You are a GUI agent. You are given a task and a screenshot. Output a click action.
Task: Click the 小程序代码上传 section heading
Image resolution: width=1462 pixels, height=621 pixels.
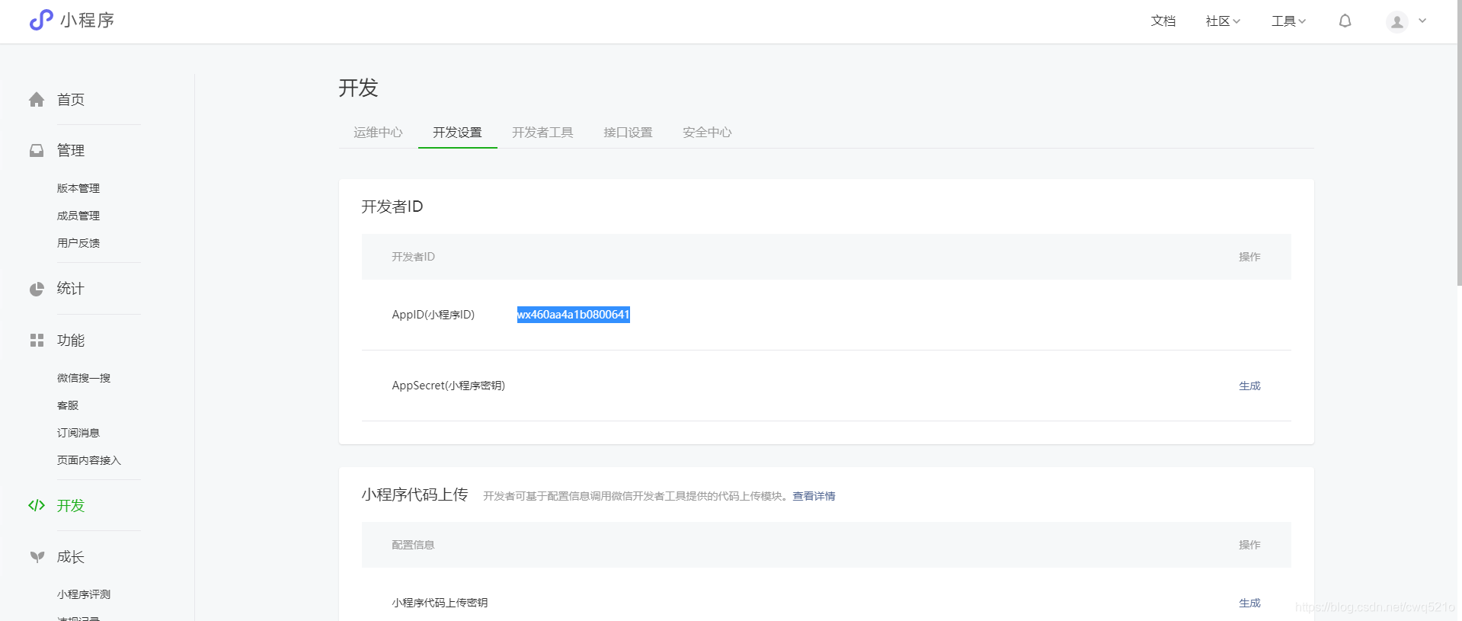coord(414,495)
